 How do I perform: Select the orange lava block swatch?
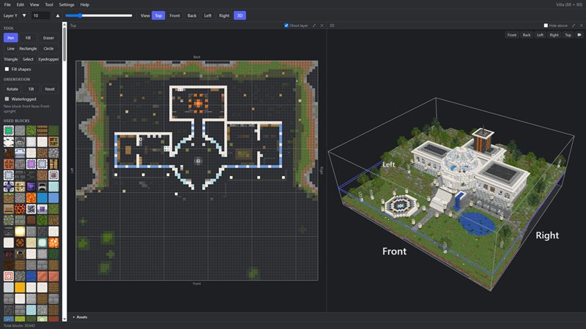click(x=31, y=197)
